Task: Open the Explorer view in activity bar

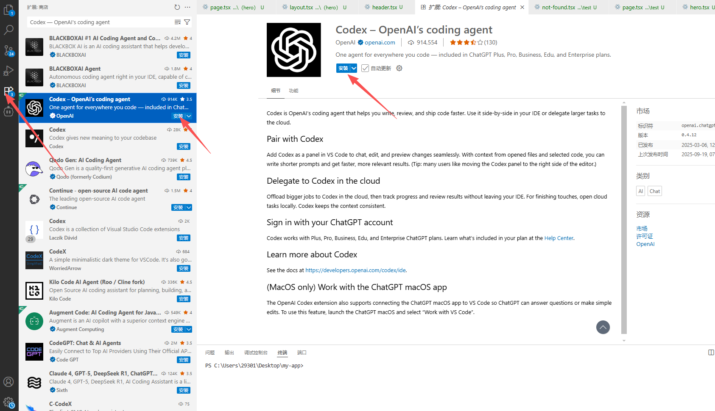Action: click(x=8, y=9)
